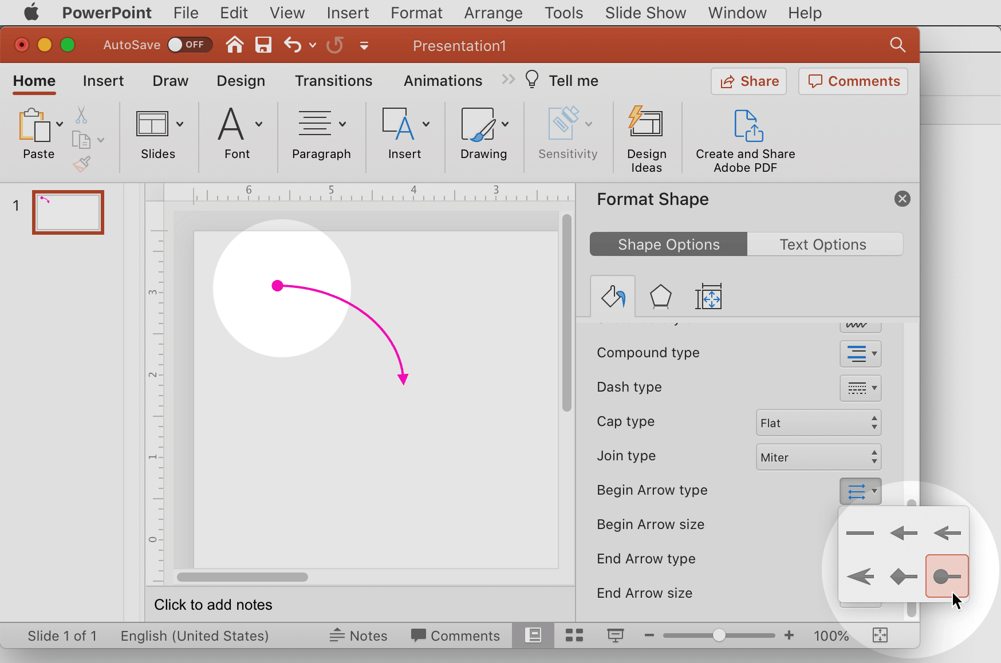Select the Shape Options tab
1001x663 pixels.
point(668,244)
